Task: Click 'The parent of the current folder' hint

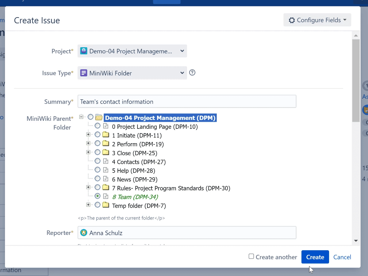Action: [x=121, y=218]
